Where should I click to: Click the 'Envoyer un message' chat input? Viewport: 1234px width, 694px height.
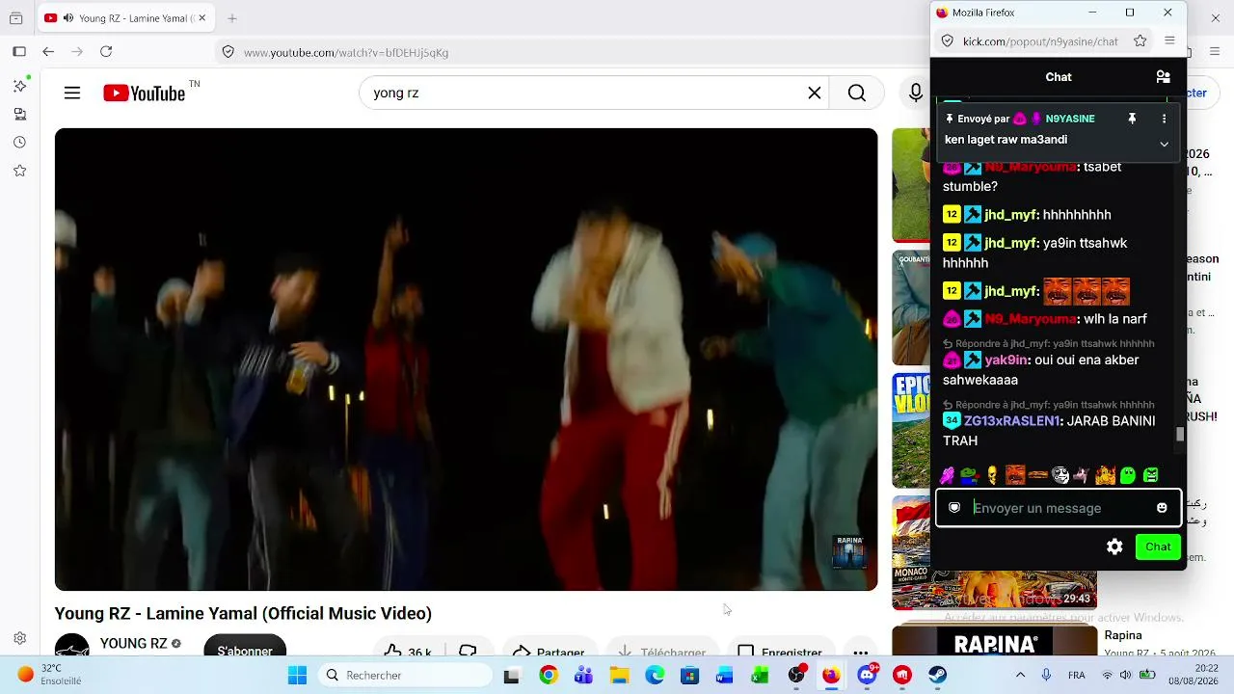click(1058, 508)
